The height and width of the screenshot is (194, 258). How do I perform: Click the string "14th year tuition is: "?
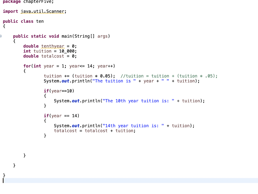tap(133, 126)
